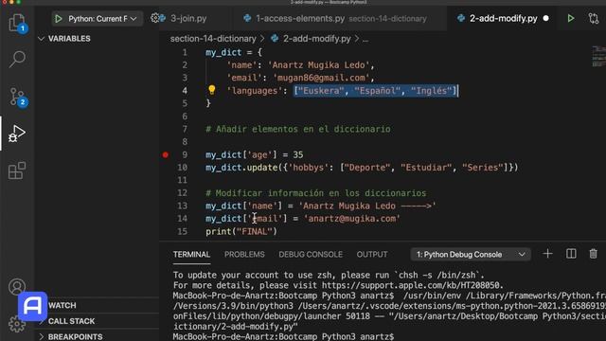
Task: Switch to the OUTPUT panel tab
Action: coord(372,255)
